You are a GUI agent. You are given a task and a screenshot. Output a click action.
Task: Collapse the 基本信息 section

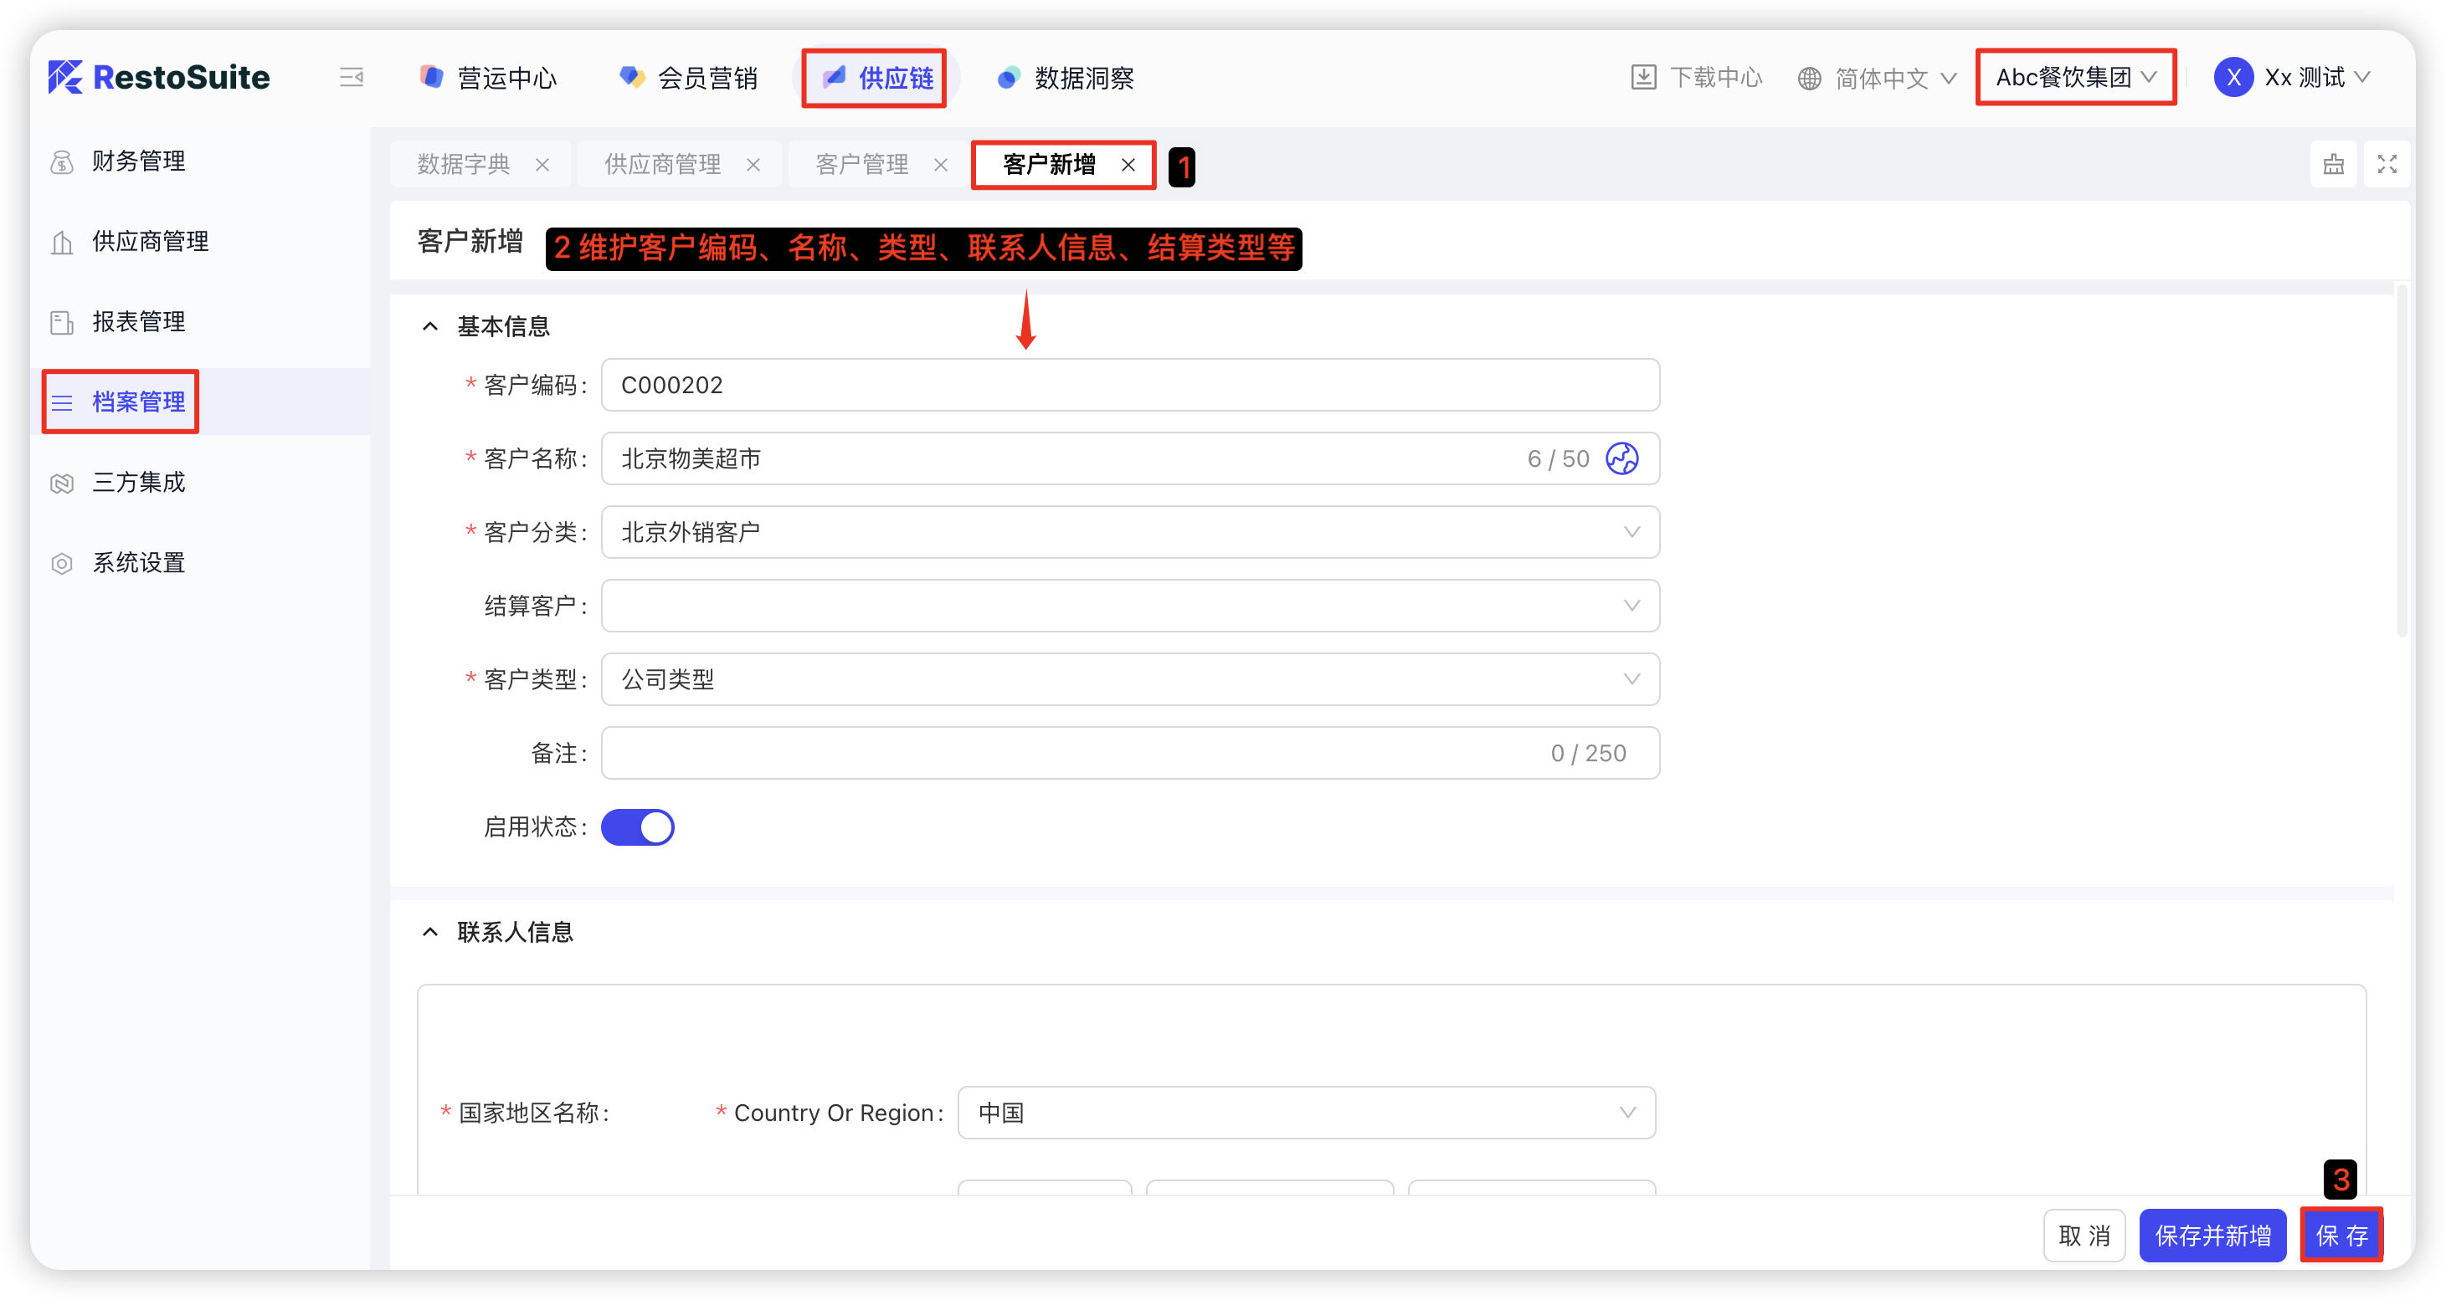[430, 326]
